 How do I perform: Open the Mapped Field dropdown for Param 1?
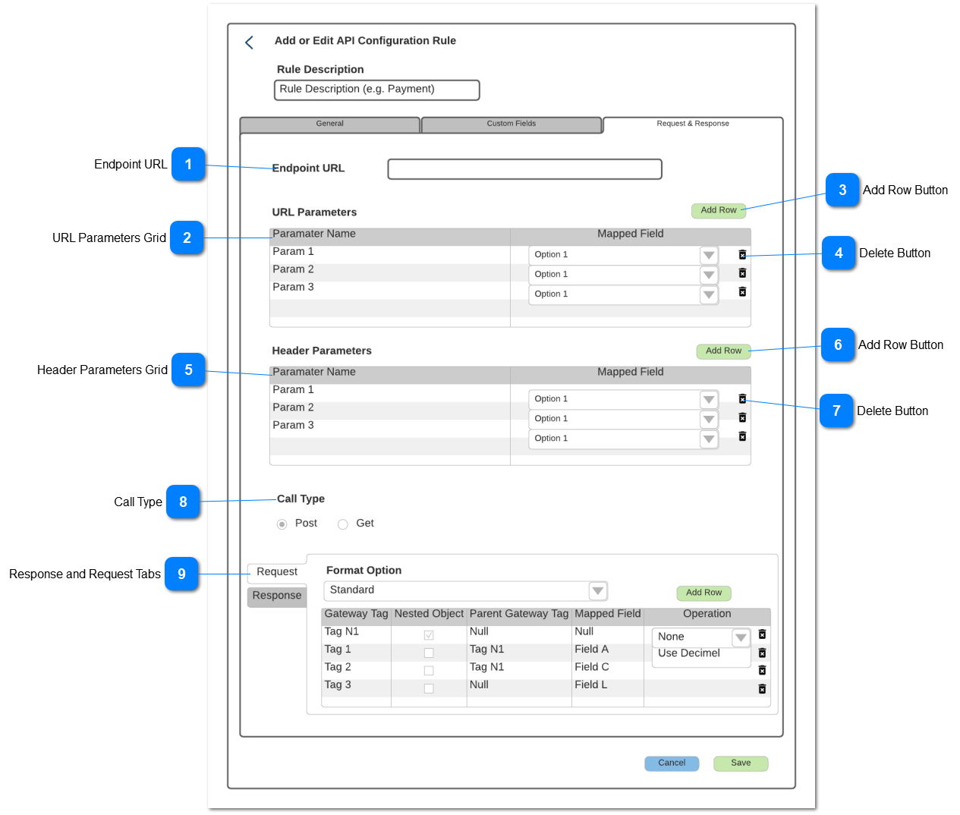click(x=707, y=255)
